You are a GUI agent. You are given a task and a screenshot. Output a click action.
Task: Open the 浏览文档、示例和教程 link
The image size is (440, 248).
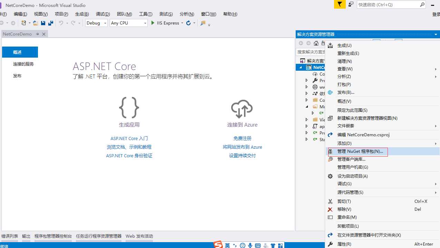[129, 147]
